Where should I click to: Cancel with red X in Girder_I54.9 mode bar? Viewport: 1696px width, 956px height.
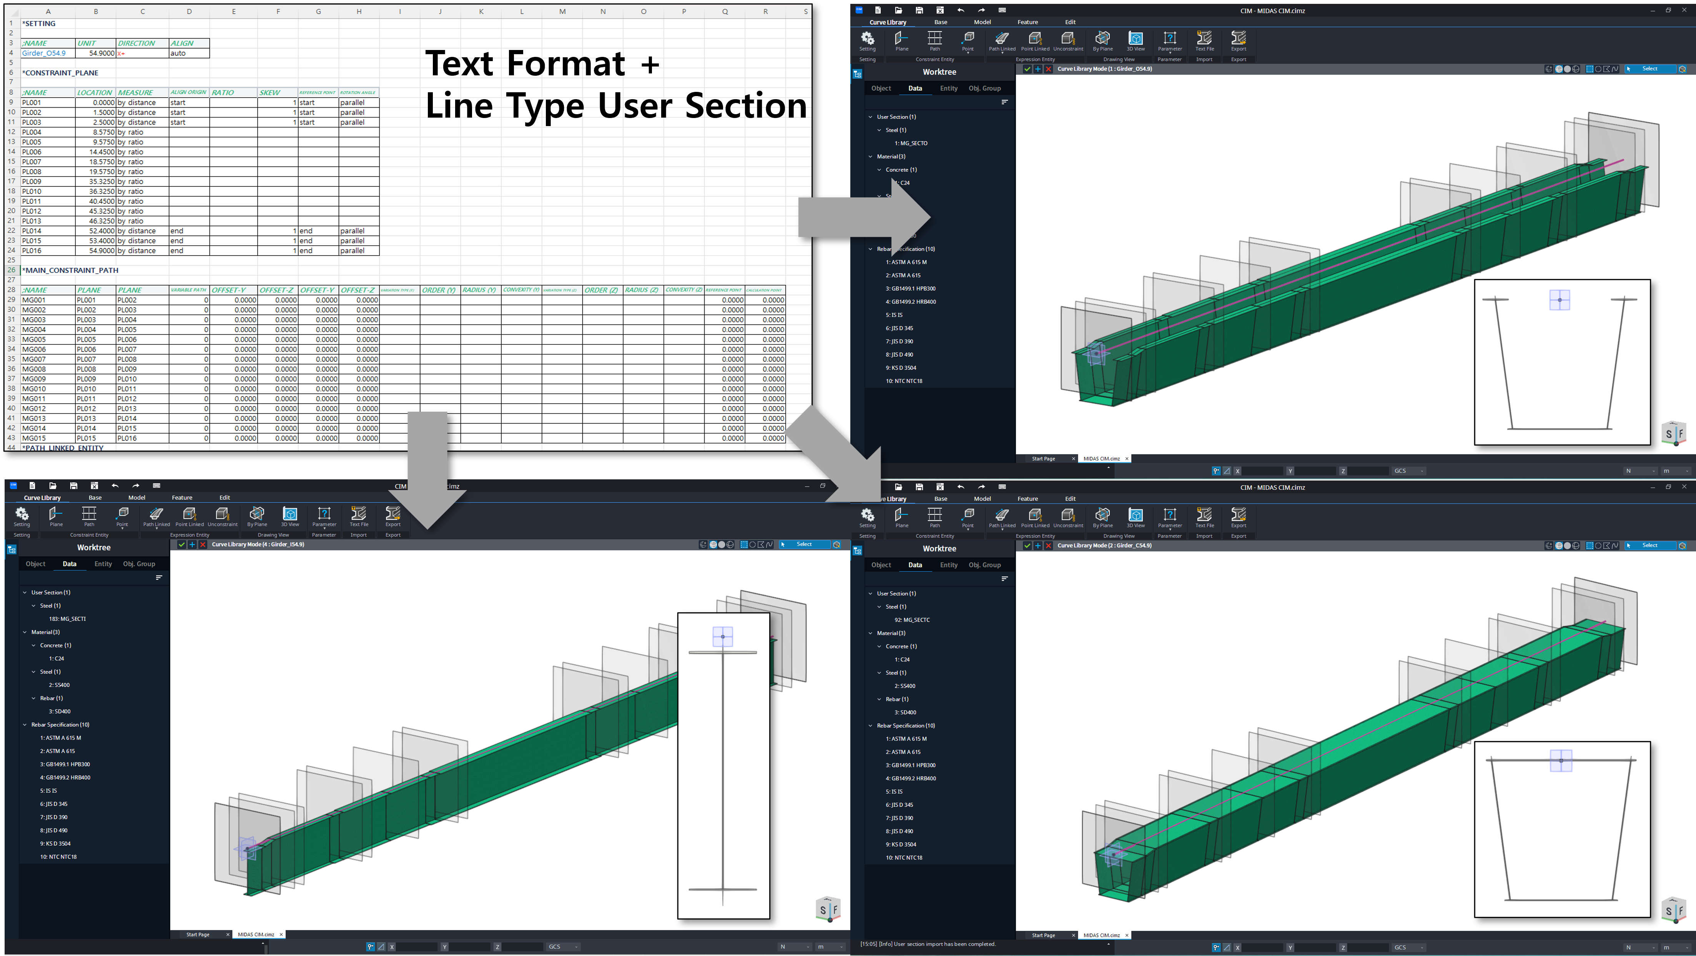point(203,544)
